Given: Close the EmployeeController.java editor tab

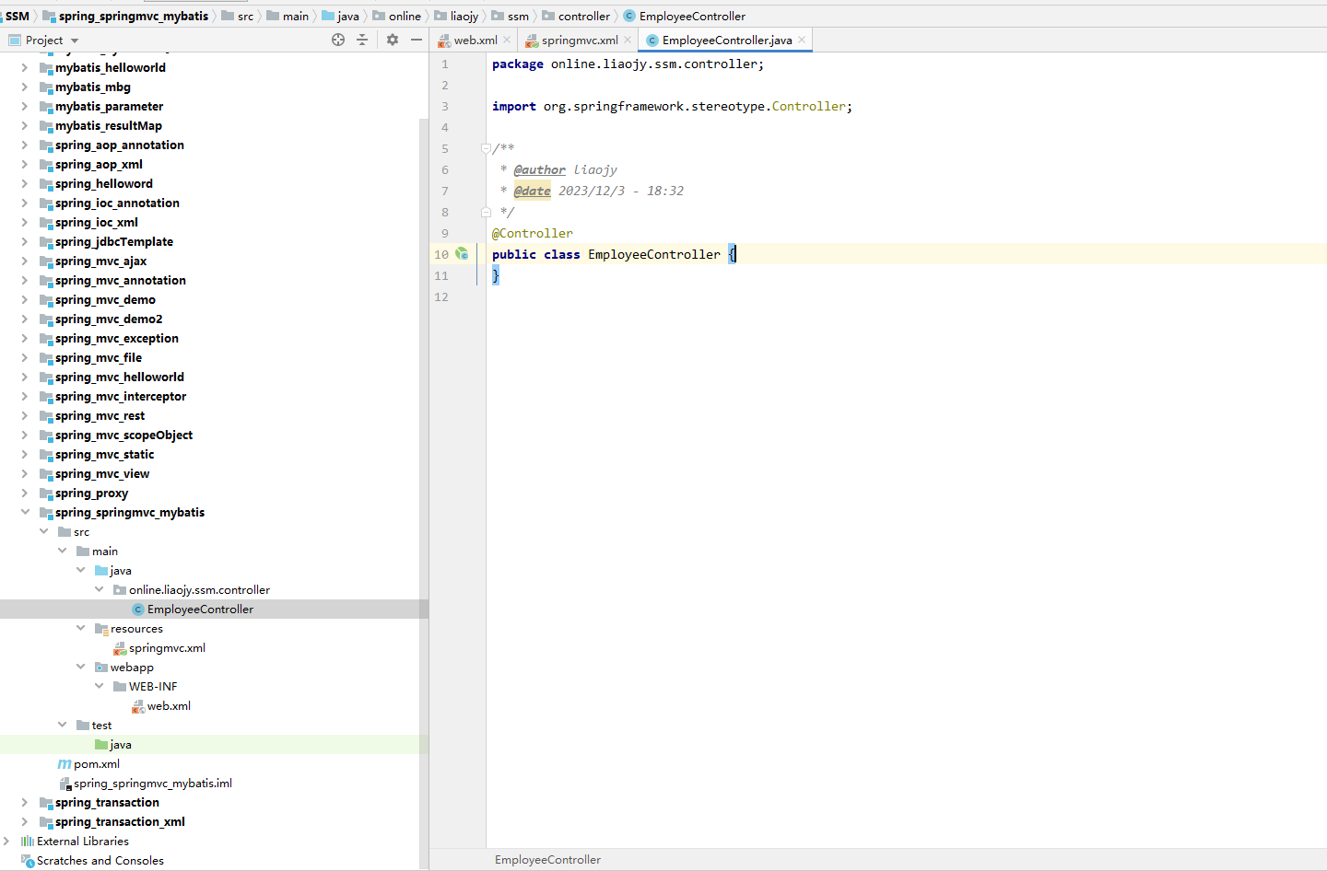Looking at the screenshot, I should pos(802,40).
